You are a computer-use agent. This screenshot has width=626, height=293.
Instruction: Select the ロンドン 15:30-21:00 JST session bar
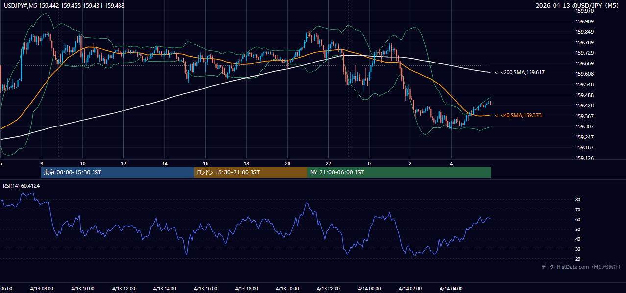[251, 172]
